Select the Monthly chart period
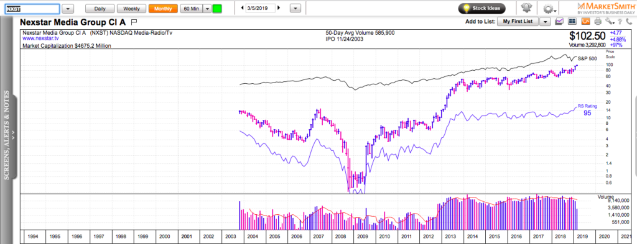637x244 pixels. tap(164, 9)
